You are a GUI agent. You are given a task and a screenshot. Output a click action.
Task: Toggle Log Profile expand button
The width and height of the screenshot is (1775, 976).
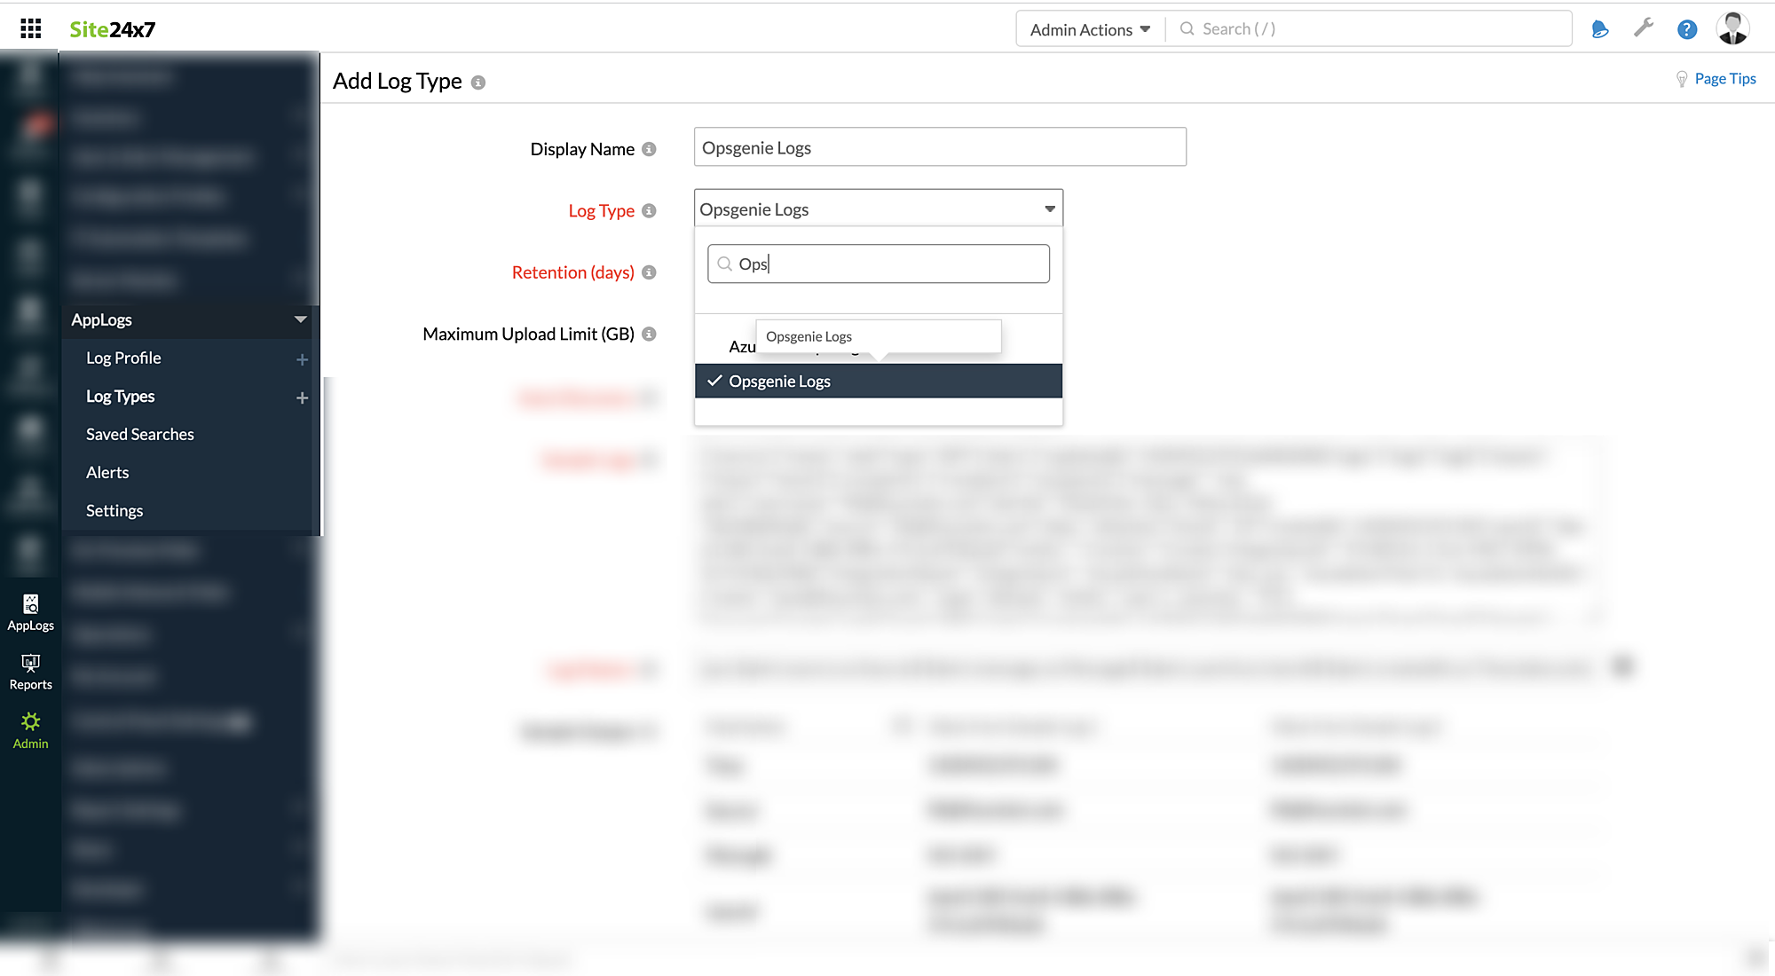pos(301,358)
